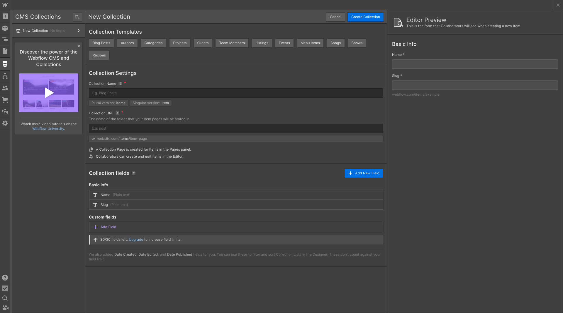Viewport: 563px width, 313px height.
Task: Click the Editor Preview document icon
Action: [398, 23]
